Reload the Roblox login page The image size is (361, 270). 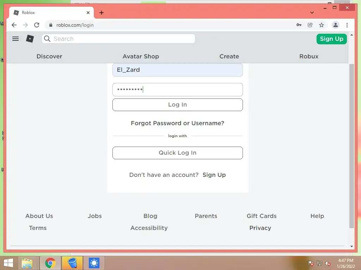(x=37, y=25)
